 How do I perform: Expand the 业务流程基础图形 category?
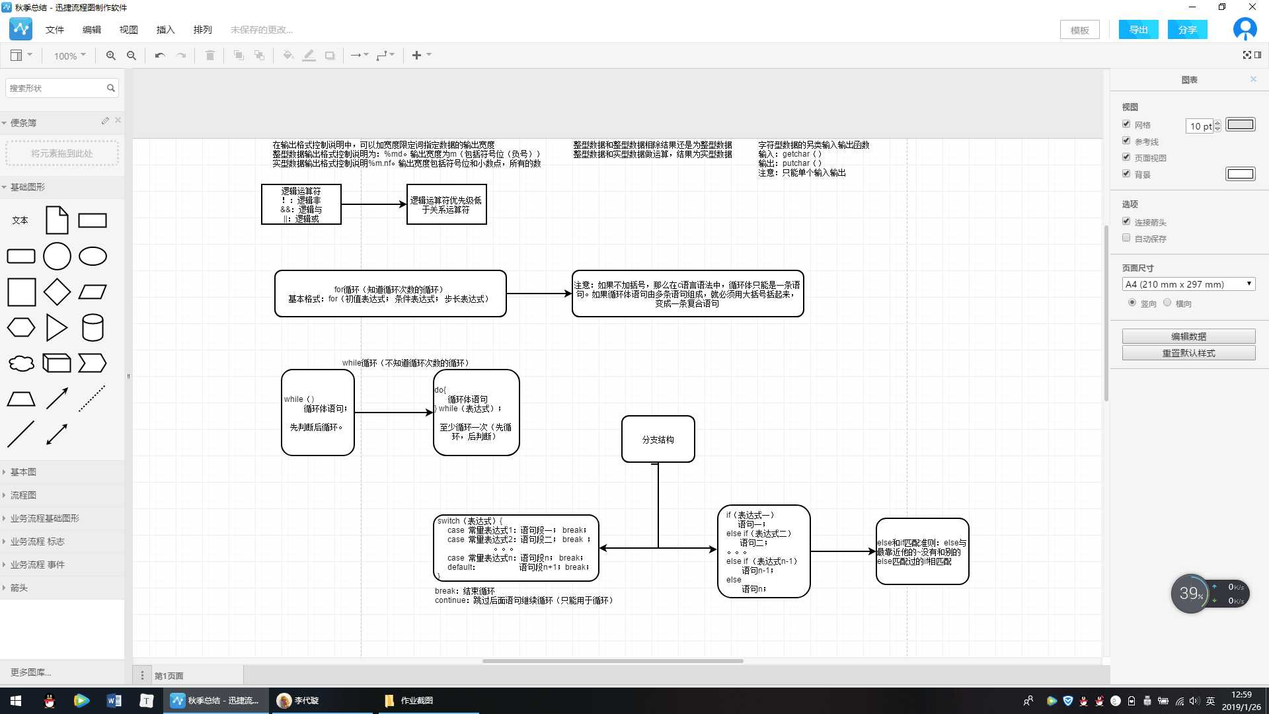[x=62, y=518]
